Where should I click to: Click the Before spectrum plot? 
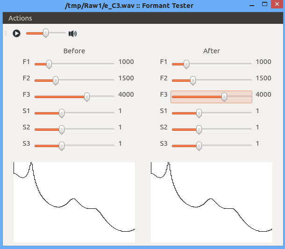(x=74, y=202)
